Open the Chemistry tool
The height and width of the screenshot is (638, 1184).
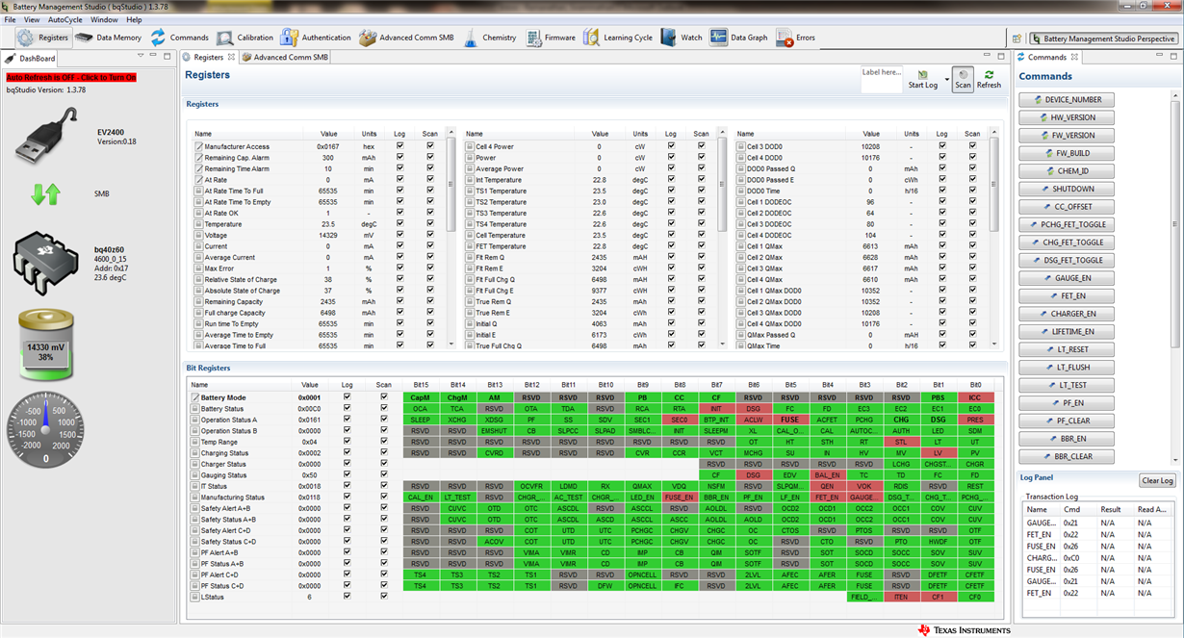489,38
